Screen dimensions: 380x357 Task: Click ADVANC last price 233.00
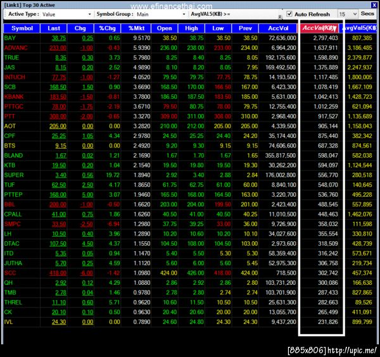pyautogui.click(x=58, y=47)
